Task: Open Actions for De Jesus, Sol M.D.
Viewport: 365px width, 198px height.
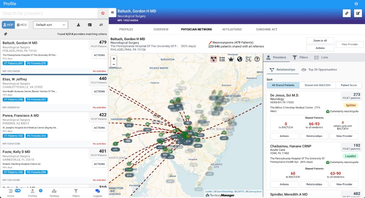Action: coord(284,136)
